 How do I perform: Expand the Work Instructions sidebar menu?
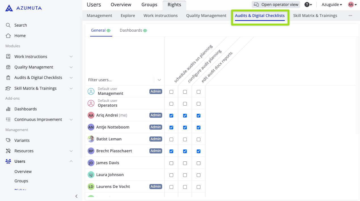pos(71,57)
